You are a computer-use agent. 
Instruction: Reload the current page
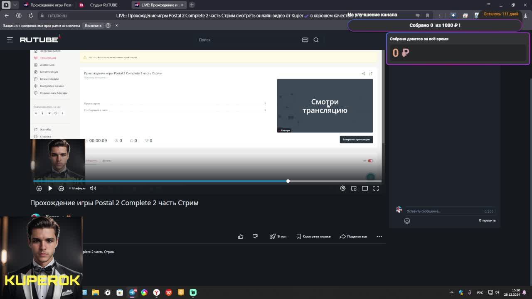31,15
